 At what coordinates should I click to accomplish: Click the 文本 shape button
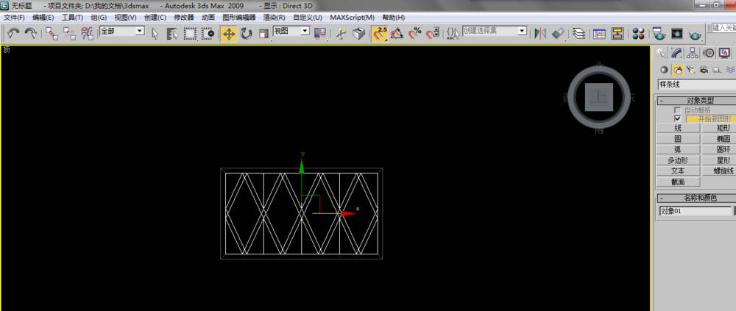click(x=678, y=171)
